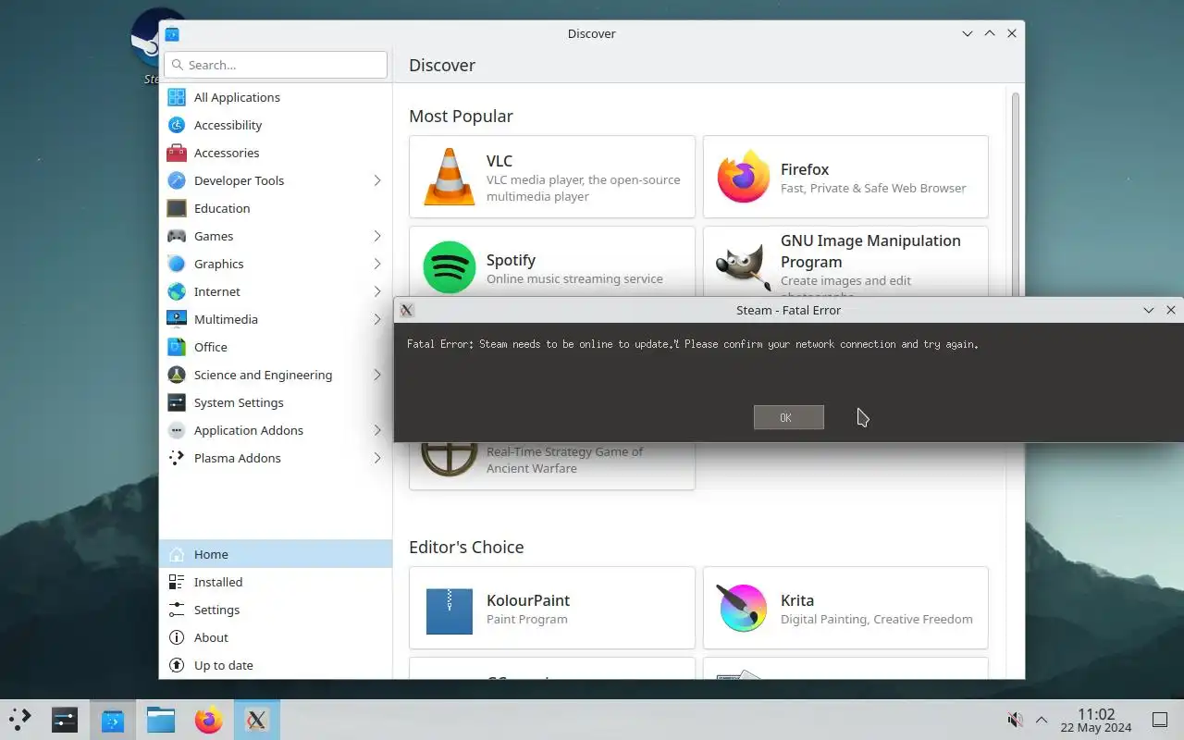This screenshot has height=740, width=1184.
Task: Expand the Developer Tools category arrow
Action: pos(377,180)
